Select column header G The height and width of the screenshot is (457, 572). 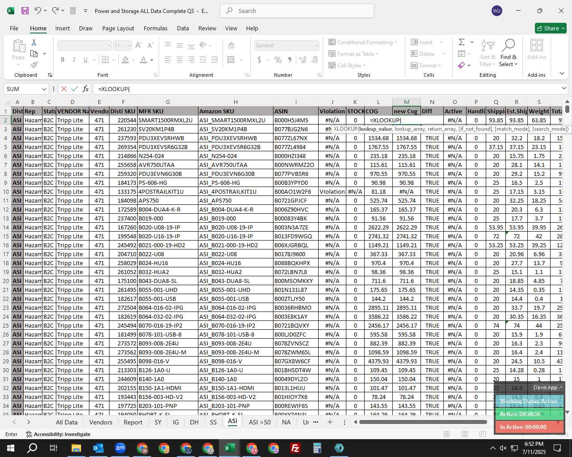click(168, 102)
